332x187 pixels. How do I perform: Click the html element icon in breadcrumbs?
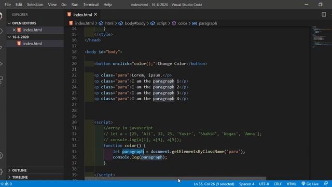(x=101, y=23)
